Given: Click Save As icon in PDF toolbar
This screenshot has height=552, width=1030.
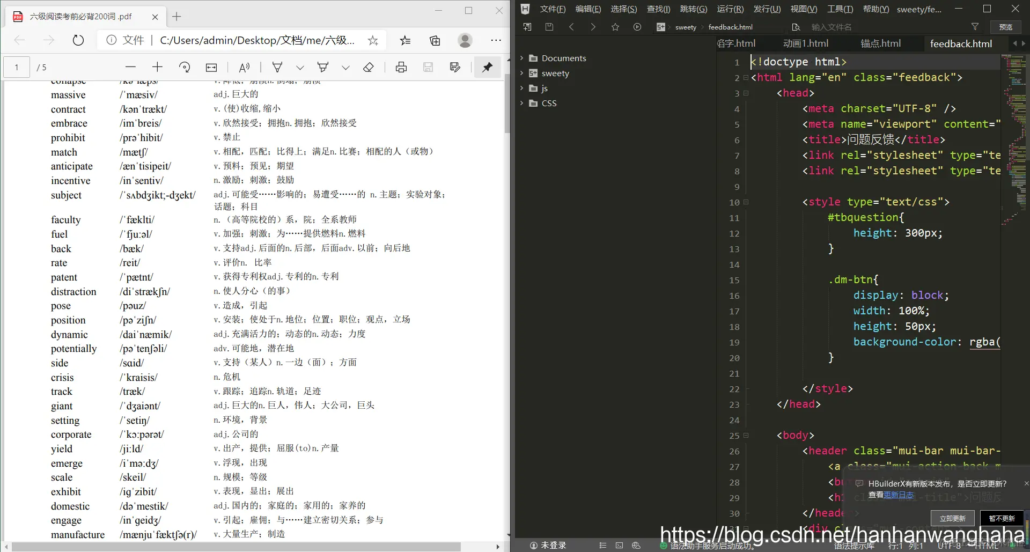Looking at the screenshot, I should point(455,67).
